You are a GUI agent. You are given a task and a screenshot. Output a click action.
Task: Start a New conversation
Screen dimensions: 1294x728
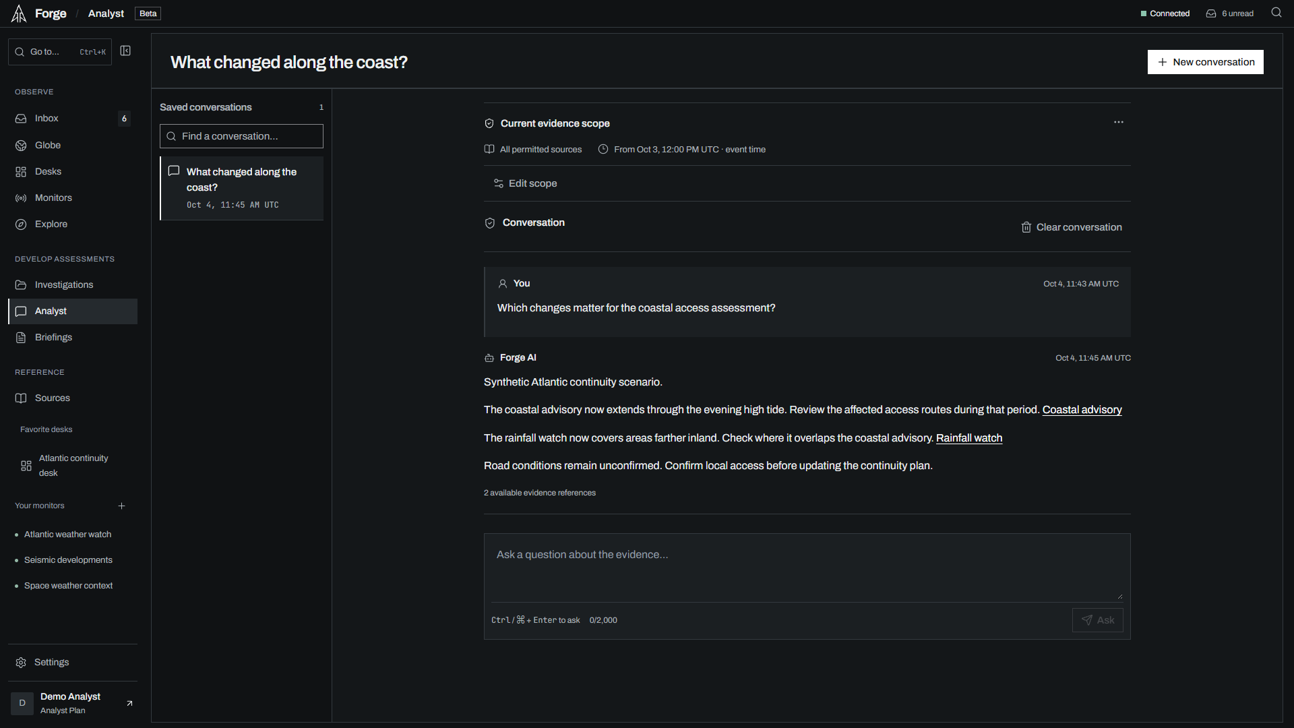point(1205,62)
